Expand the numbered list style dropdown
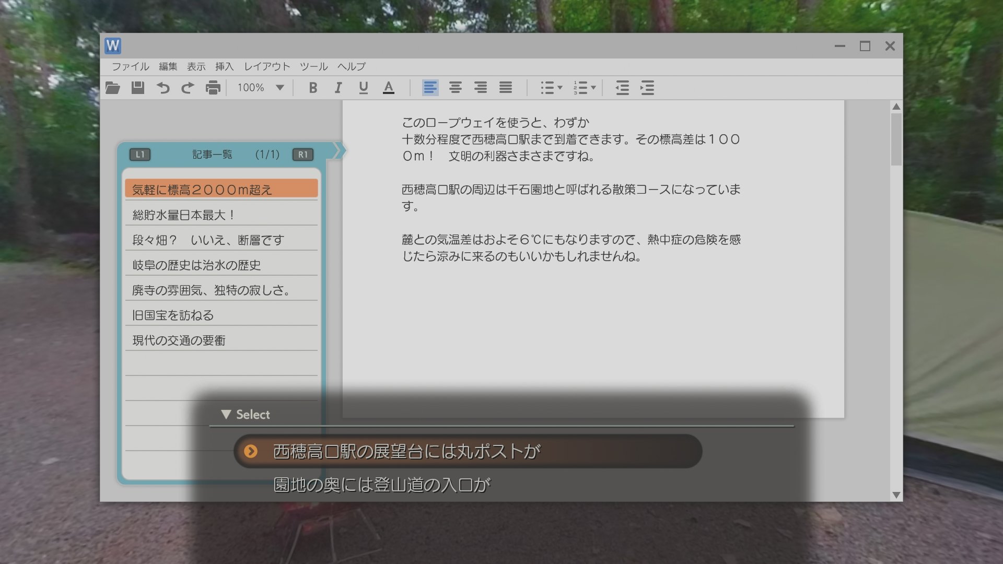This screenshot has height=564, width=1003. (593, 88)
